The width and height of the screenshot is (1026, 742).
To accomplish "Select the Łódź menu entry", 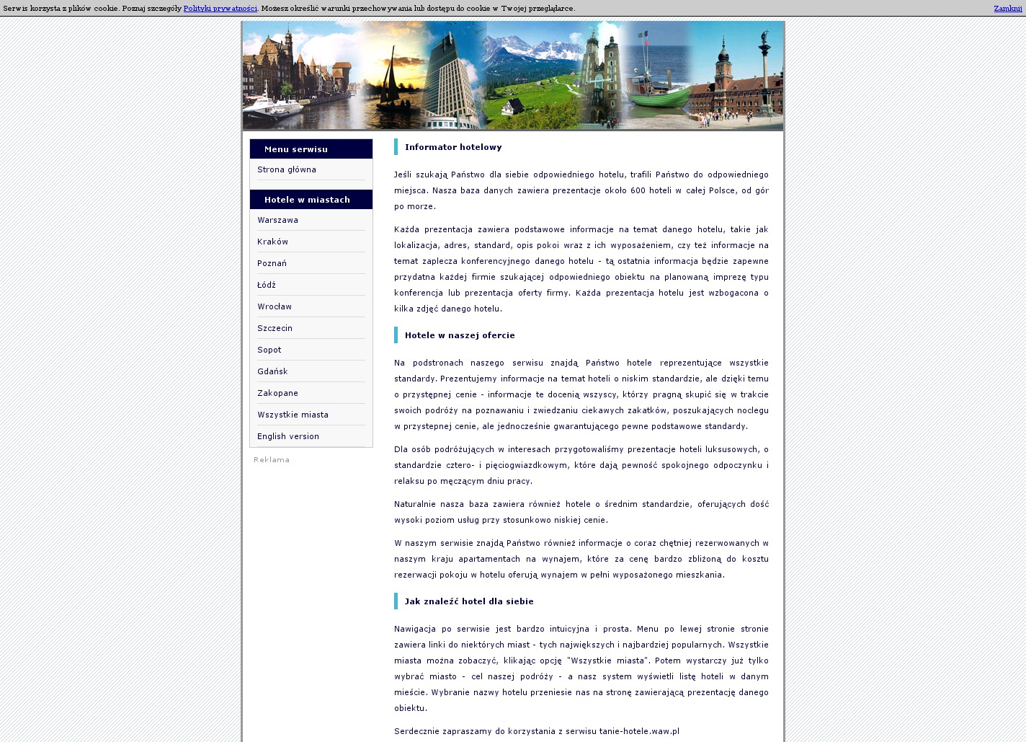I will pyautogui.click(x=267, y=286).
